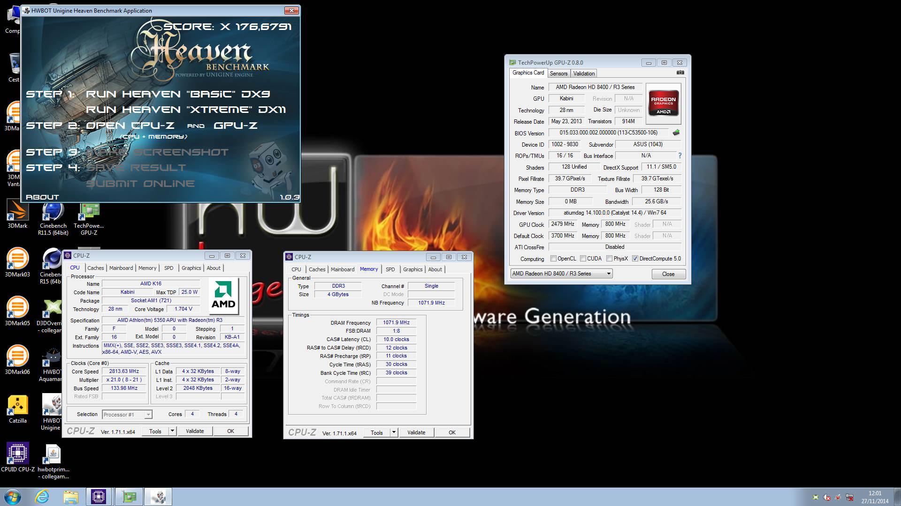Switch to GPU-Z taskbar button
This screenshot has height=506, width=901.
click(129, 497)
